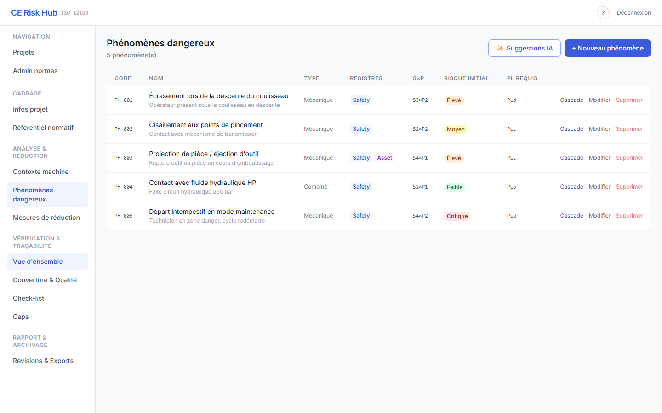662x413 pixels.
Task: Select 'Cisaillement aux points de pincement'
Action: tap(206, 125)
